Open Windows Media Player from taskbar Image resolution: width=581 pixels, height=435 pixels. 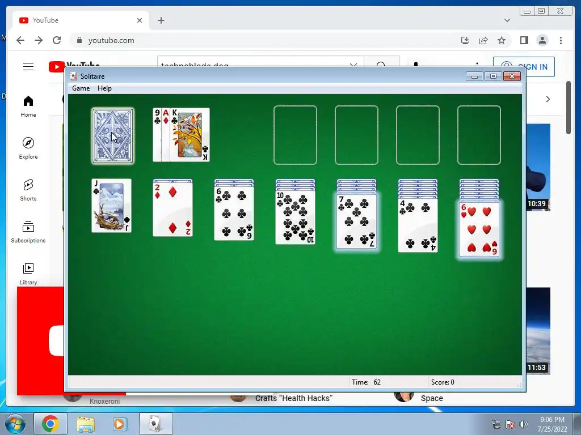(x=120, y=424)
